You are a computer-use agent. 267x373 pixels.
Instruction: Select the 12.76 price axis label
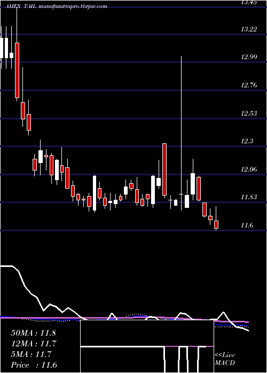[x=249, y=85]
